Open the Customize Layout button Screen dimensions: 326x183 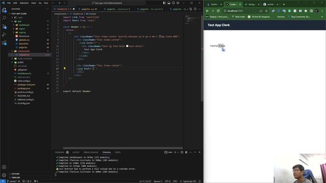(x=178, y=3)
